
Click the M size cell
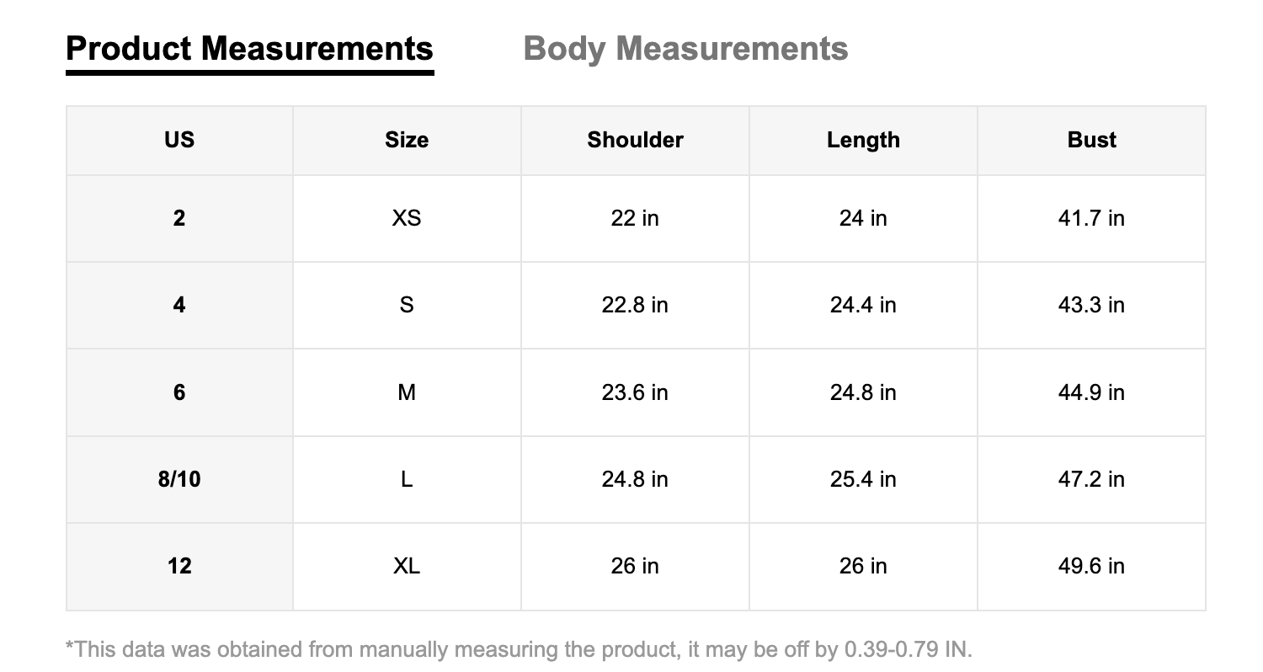407,392
